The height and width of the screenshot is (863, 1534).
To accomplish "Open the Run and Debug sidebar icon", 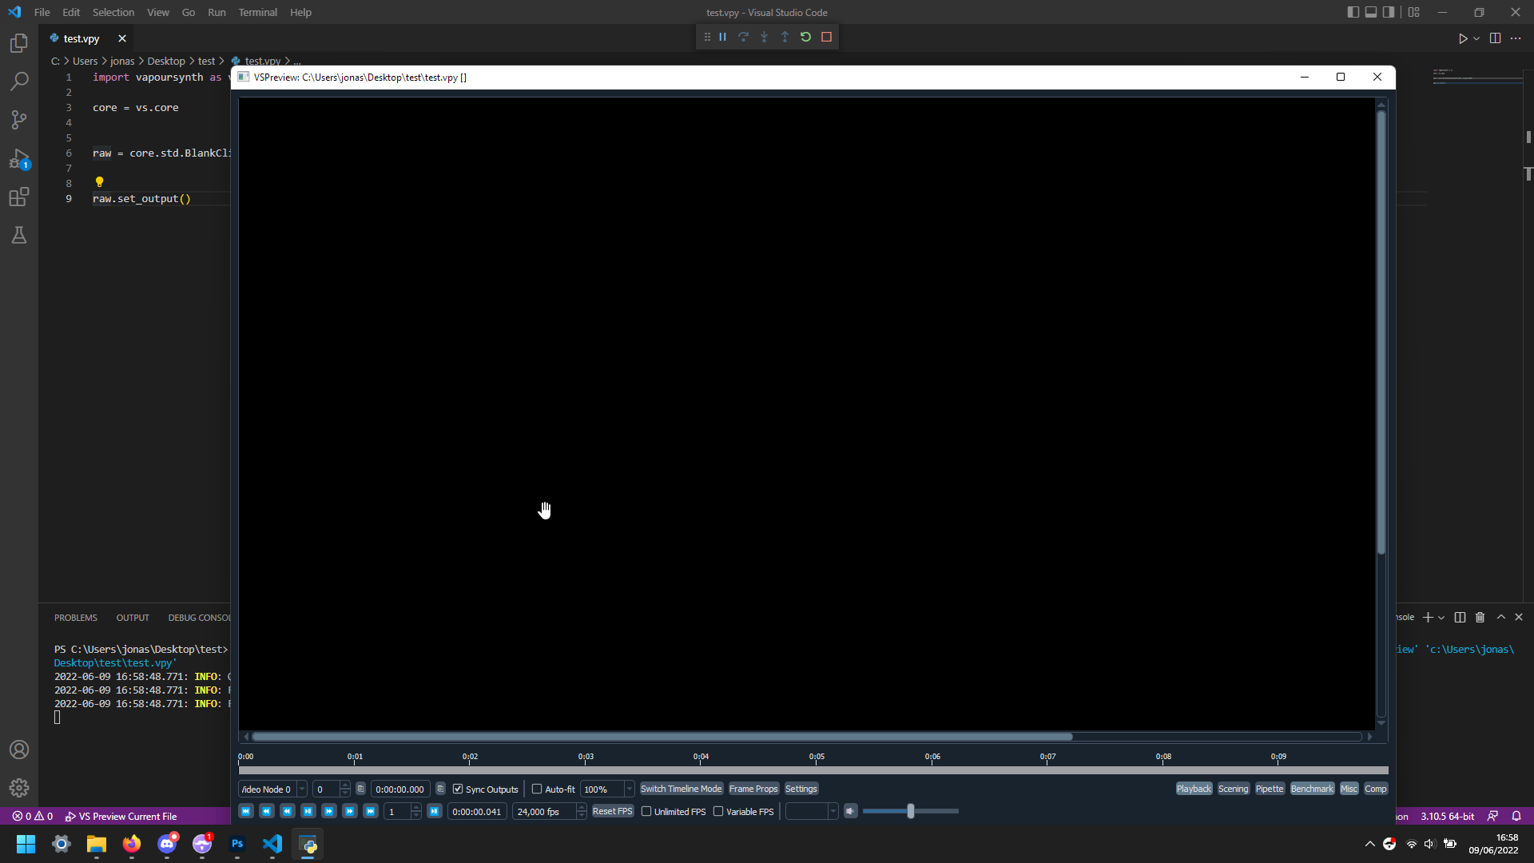I will pos(19,159).
